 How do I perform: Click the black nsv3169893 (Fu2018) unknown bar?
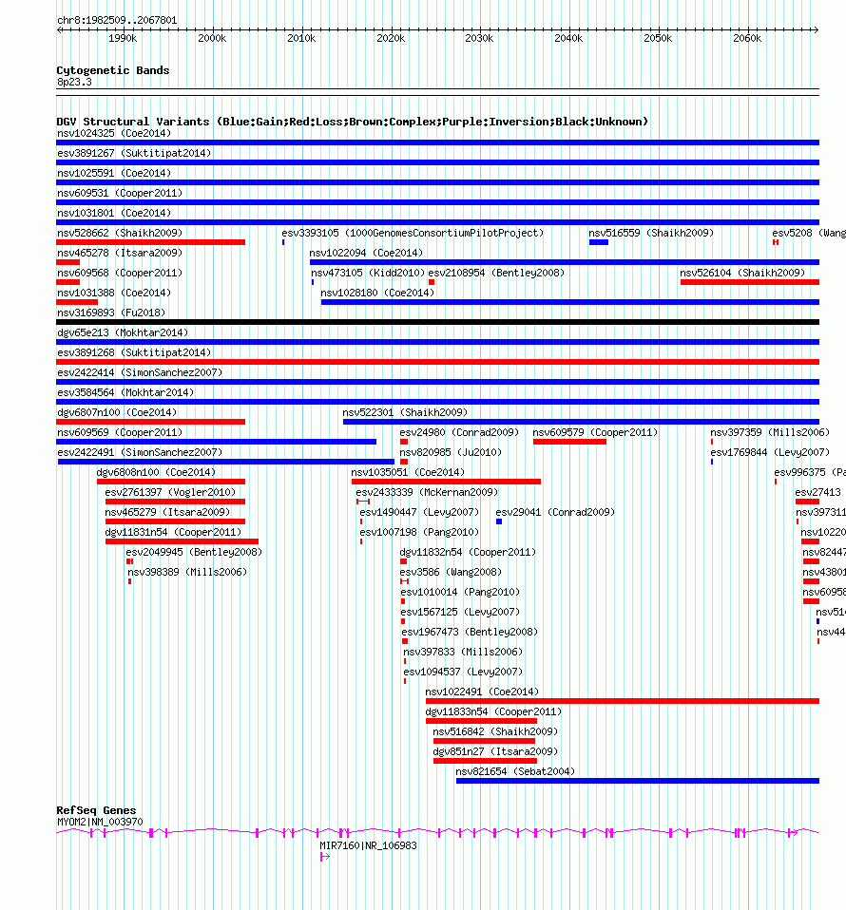pos(438,322)
